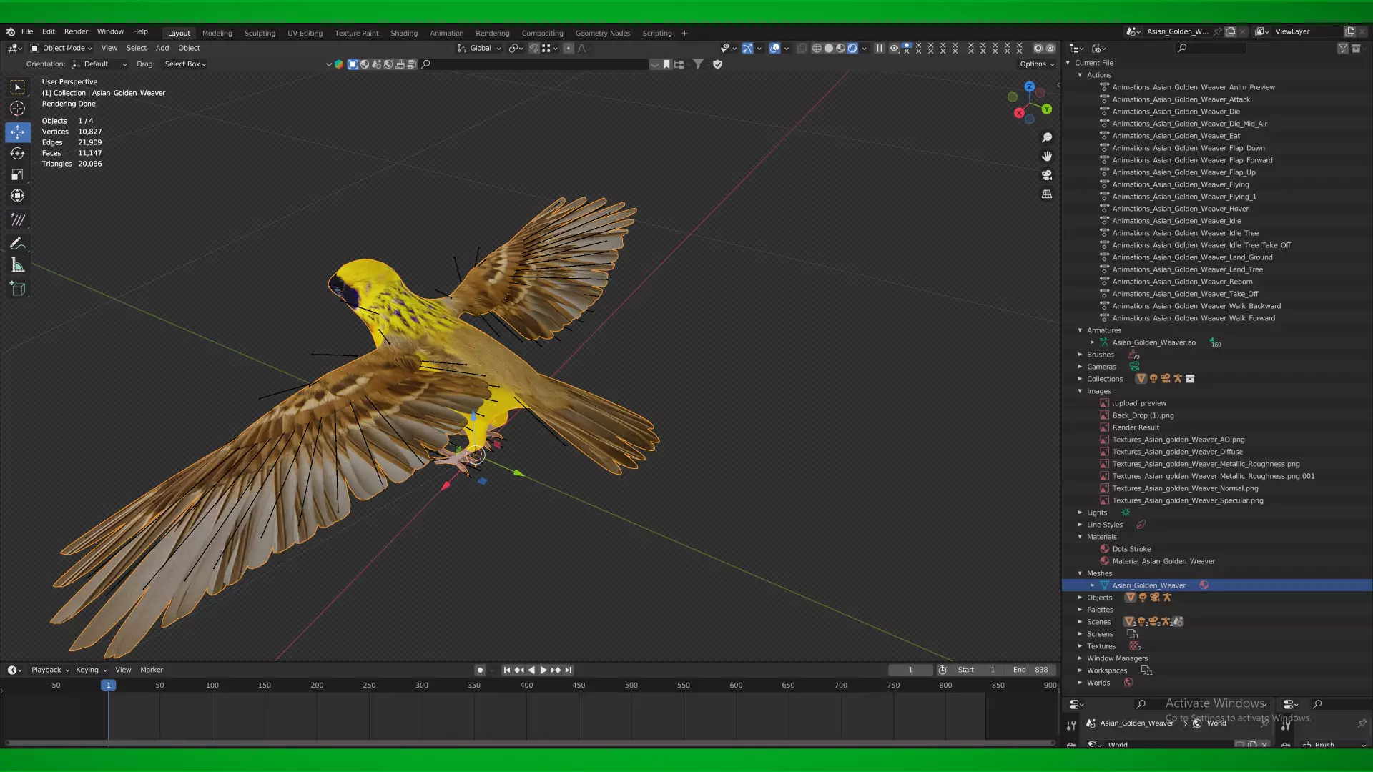Open the Object Mode dropdown

click(x=61, y=48)
